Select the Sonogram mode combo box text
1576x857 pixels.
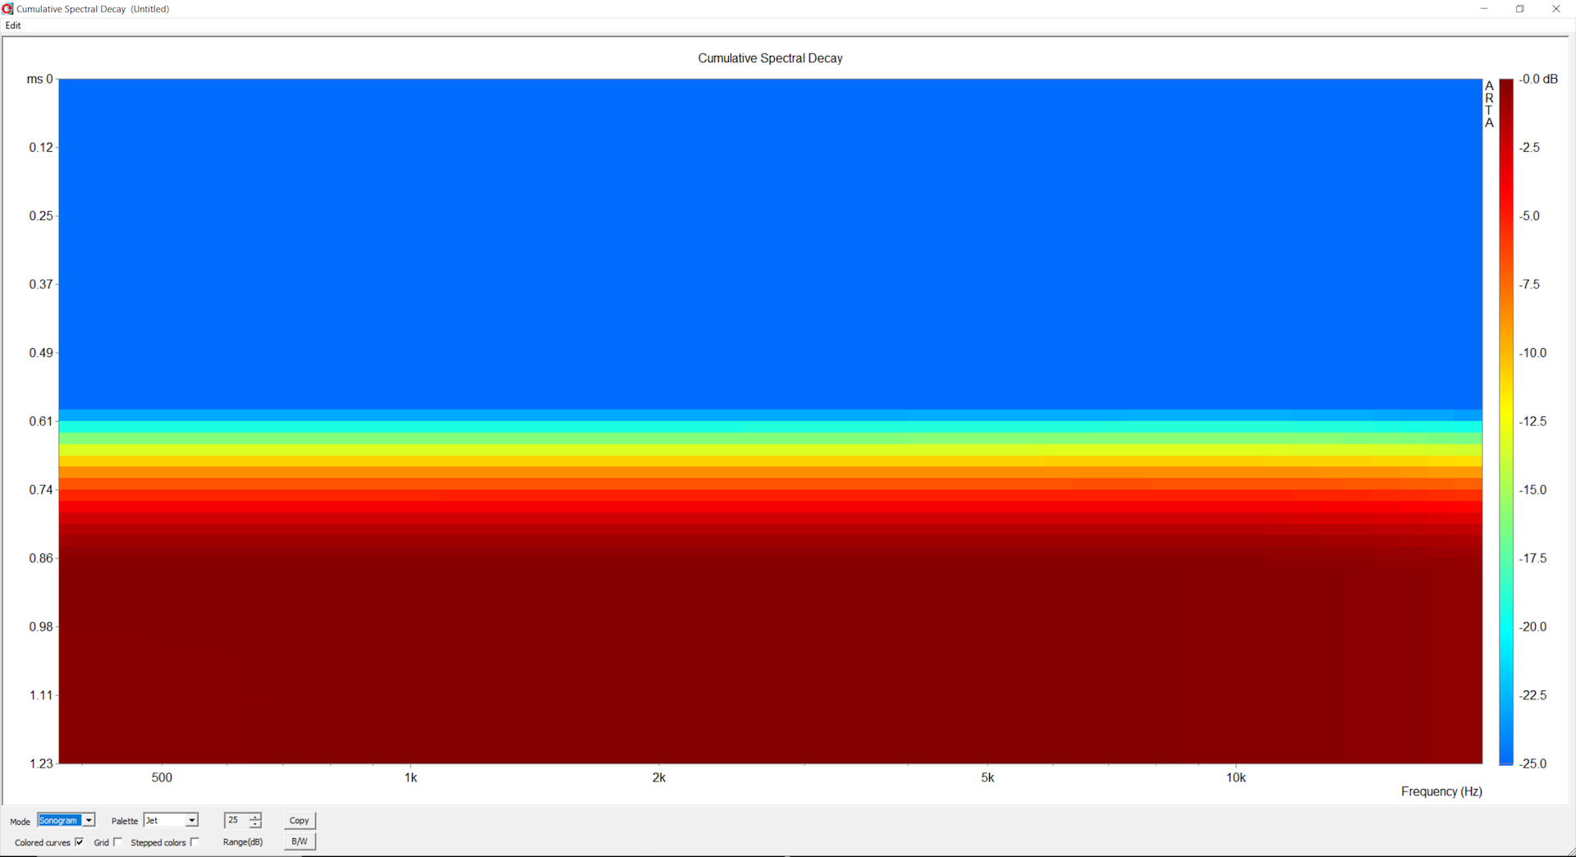pyautogui.click(x=60, y=820)
